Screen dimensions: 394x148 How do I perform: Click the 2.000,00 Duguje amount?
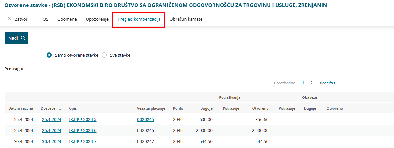click(204, 131)
